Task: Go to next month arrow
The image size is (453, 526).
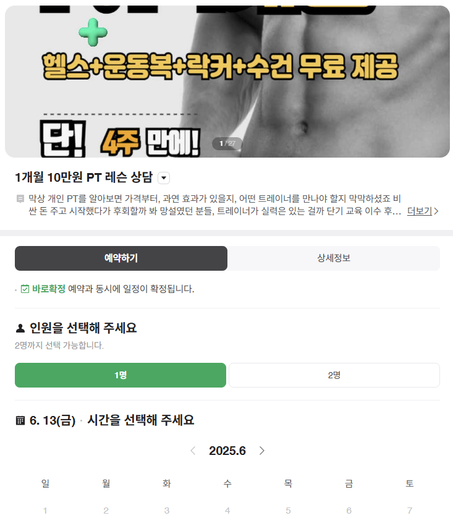Action: (262, 451)
